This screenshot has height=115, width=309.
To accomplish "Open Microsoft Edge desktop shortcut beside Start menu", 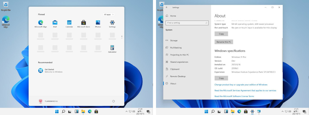I will coord(6,22).
